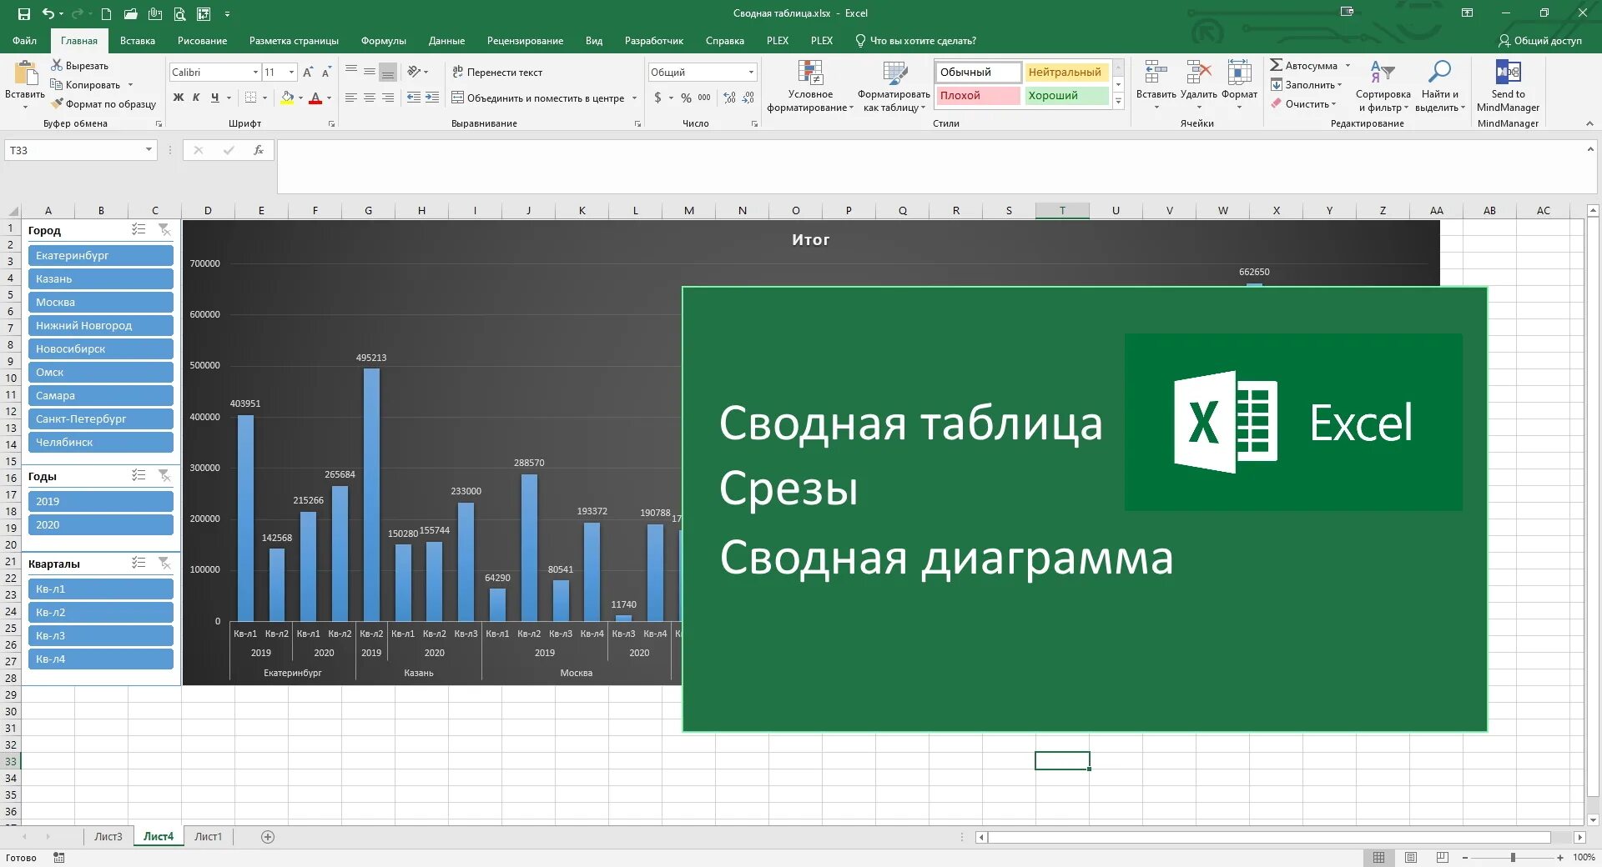The image size is (1602, 867).
Task: Apply the Плохой cell style
Action: 978,95
